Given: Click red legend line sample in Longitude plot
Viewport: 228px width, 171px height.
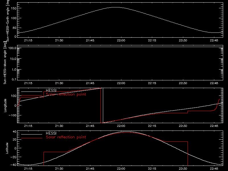Looking at the screenshot, I should pos(32,95).
